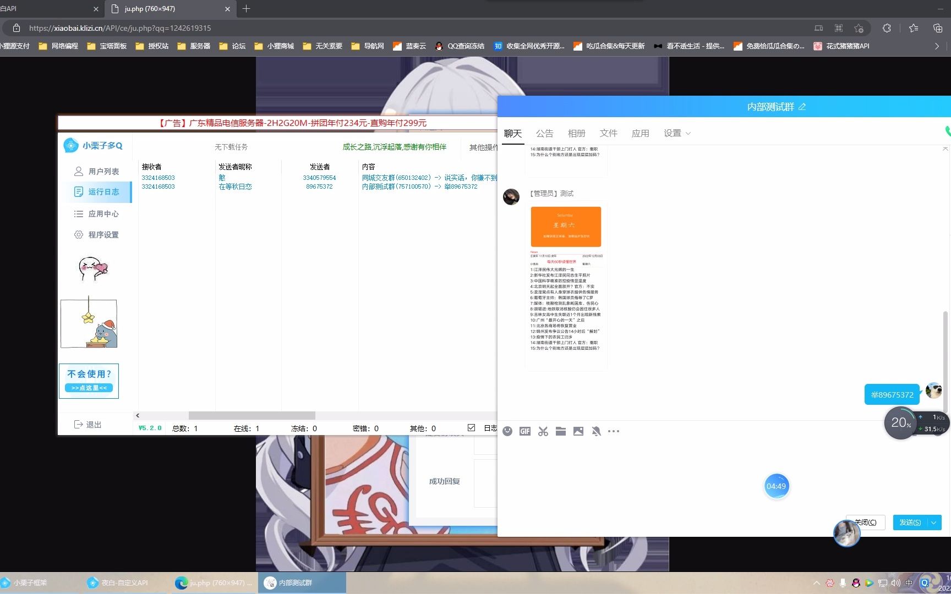The image size is (951, 594).
Task: Open the 文件 tab in group window
Action: click(x=609, y=133)
